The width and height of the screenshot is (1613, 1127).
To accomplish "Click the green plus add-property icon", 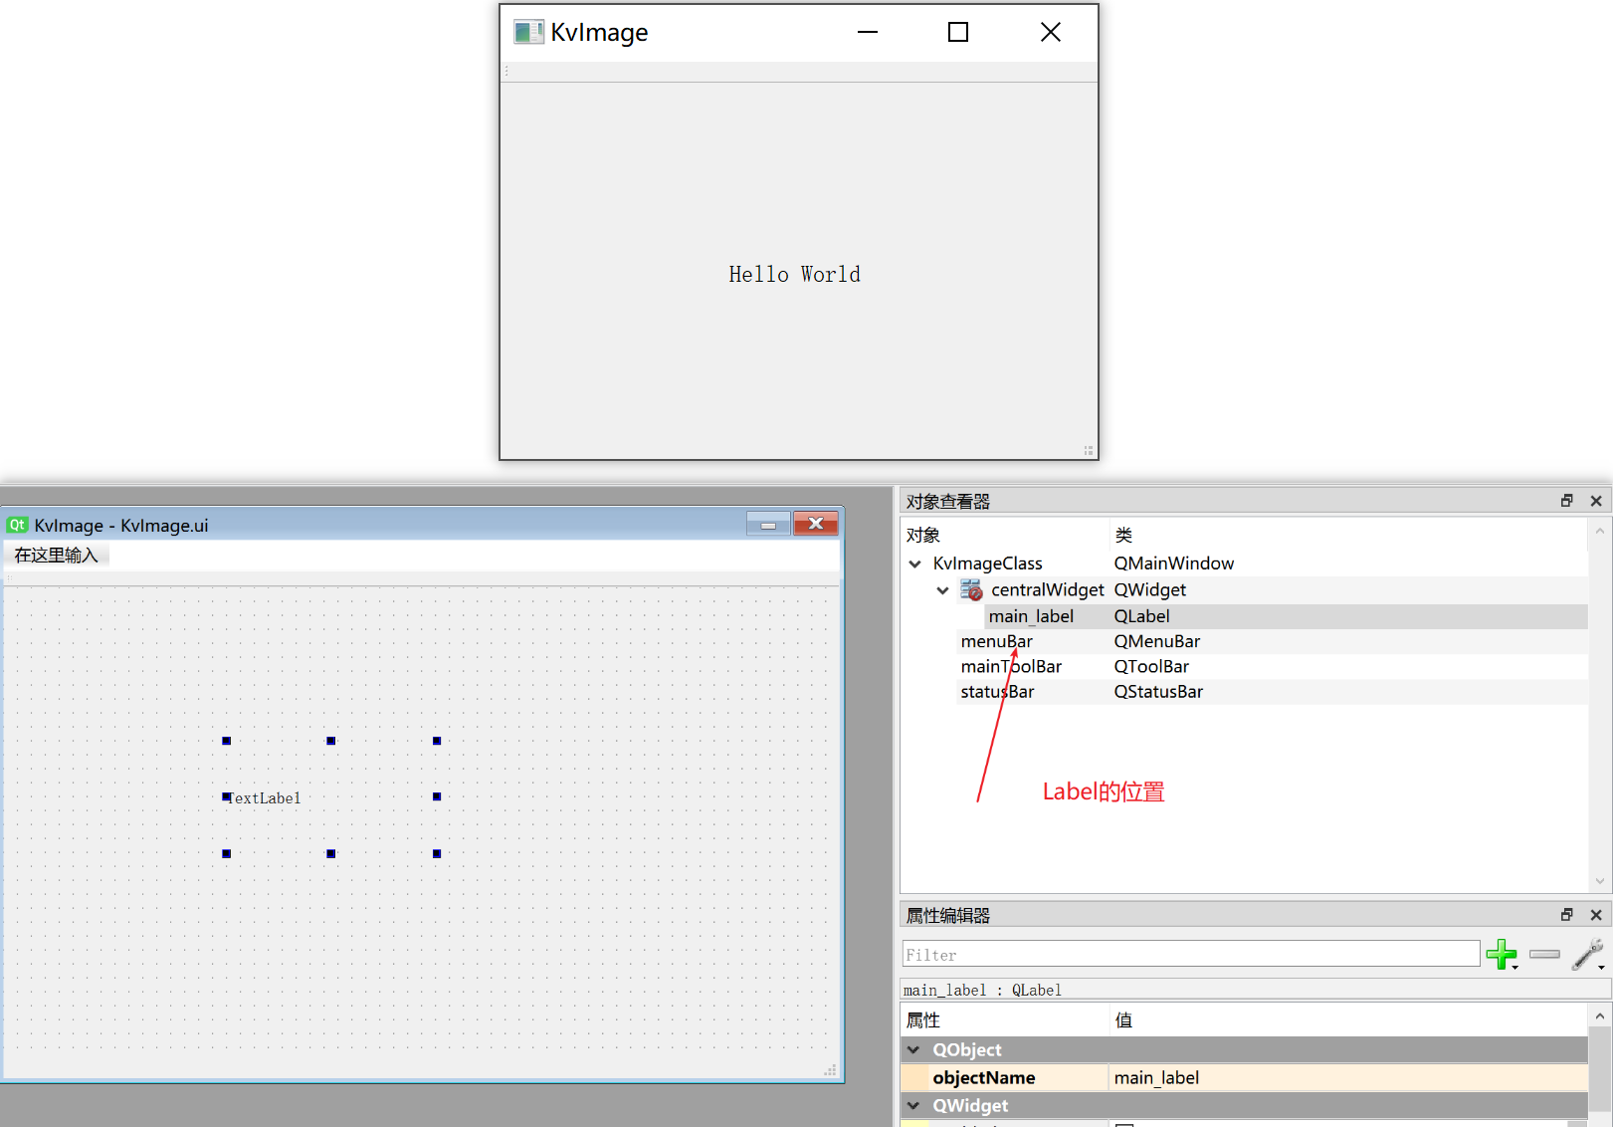I will coord(1501,954).
